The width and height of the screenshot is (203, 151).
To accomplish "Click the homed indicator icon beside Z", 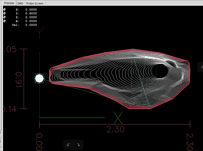I will click(4, 17).
